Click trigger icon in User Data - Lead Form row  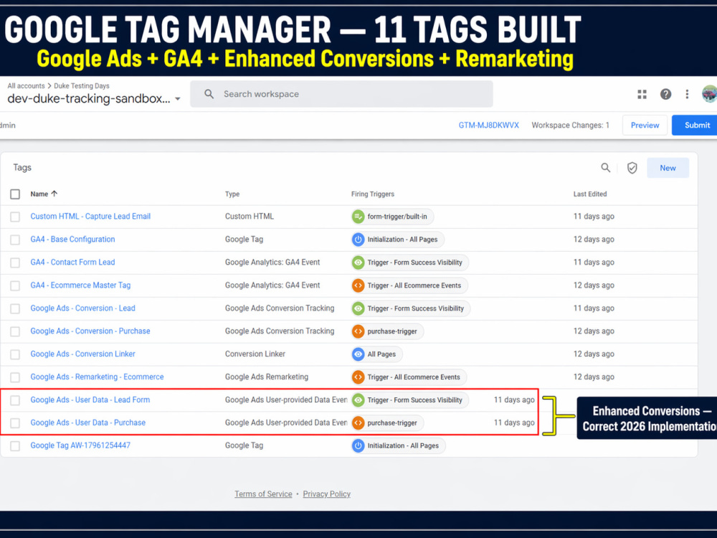coord(358,400)
